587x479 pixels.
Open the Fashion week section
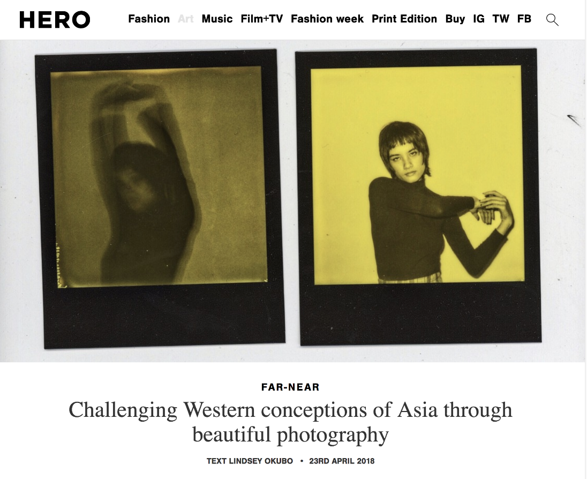327,19
